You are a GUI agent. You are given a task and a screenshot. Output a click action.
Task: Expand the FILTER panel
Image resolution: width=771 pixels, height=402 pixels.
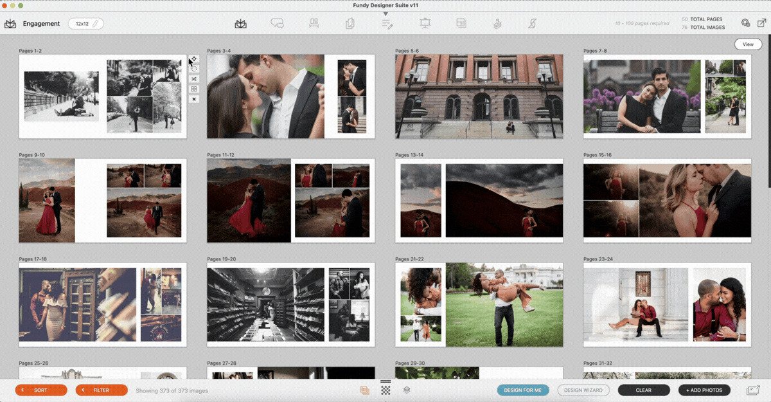point(102,390)
